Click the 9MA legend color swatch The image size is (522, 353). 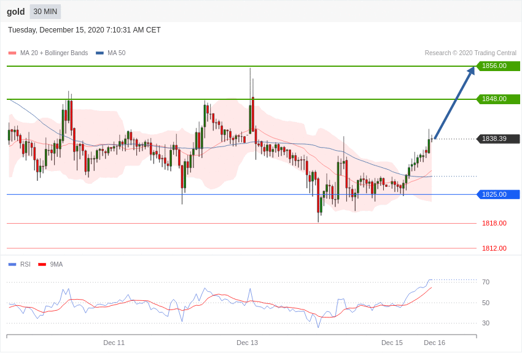(x=42, y=265)
